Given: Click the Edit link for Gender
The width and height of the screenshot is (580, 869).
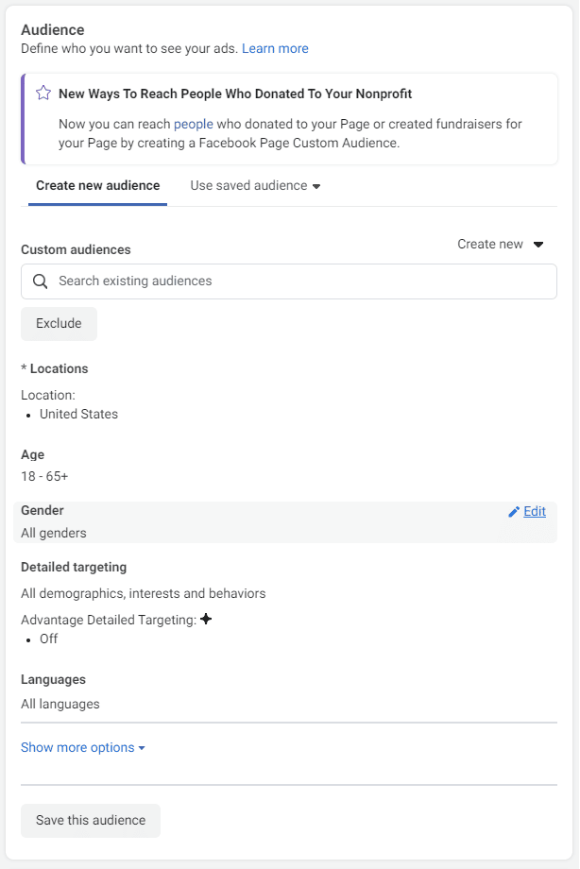Looking at the screenshot, I should coord(535,512).
